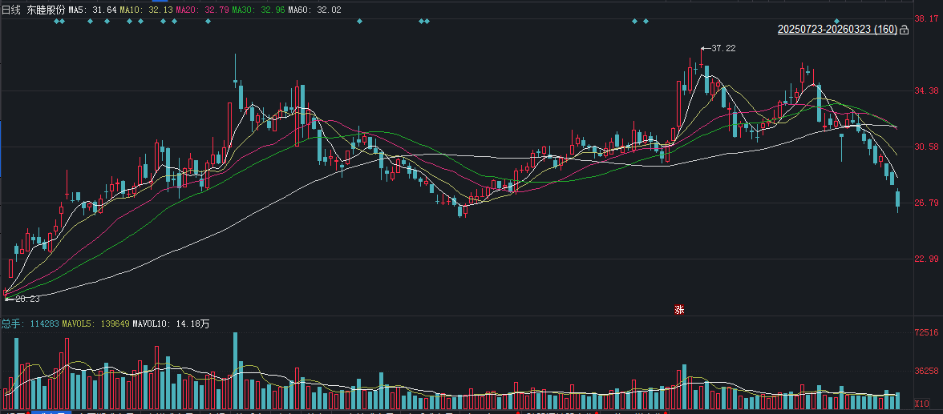
Task: Click the lock icon beside the date range
Action: pos(905,30)
